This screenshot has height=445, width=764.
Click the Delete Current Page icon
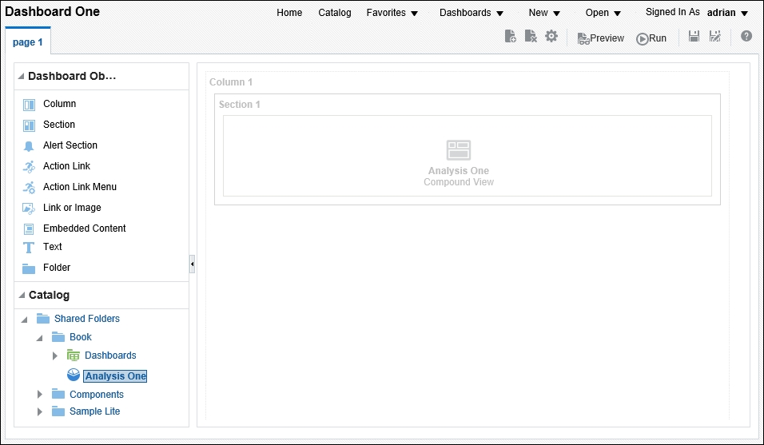(531, 37)
